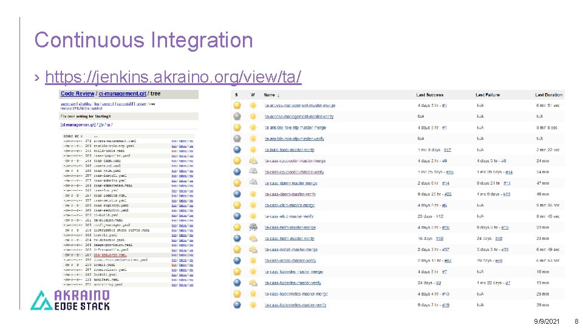The image size is (583, 328).
Task: Open ta-build-tools-master-verify job link
Action: click(x=289, y=150)
